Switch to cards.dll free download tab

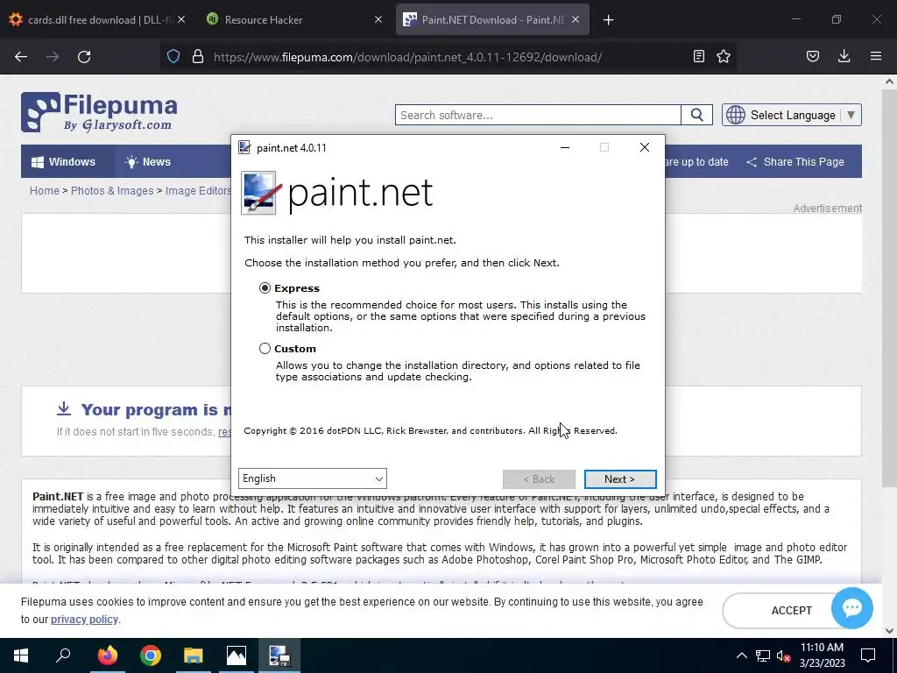point(97,19)
